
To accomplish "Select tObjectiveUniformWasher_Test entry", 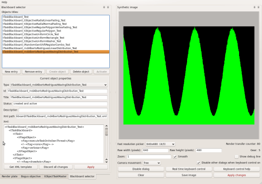I will pos(56,41).
